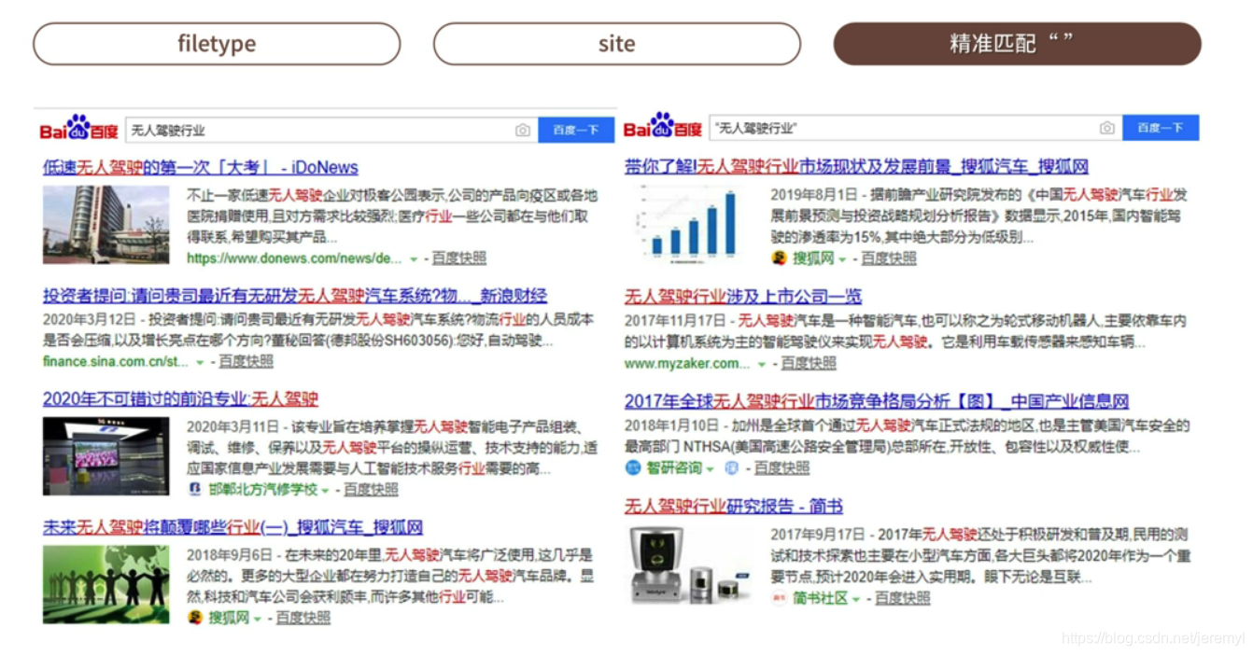Open the 邯郸北方汽修学校 source link
The image size is (1253, 655).
[x=263, y=490]
